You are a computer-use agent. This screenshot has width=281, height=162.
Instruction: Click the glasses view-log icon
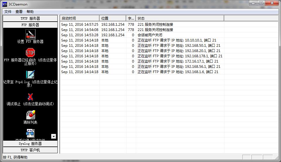pos(30,133)
